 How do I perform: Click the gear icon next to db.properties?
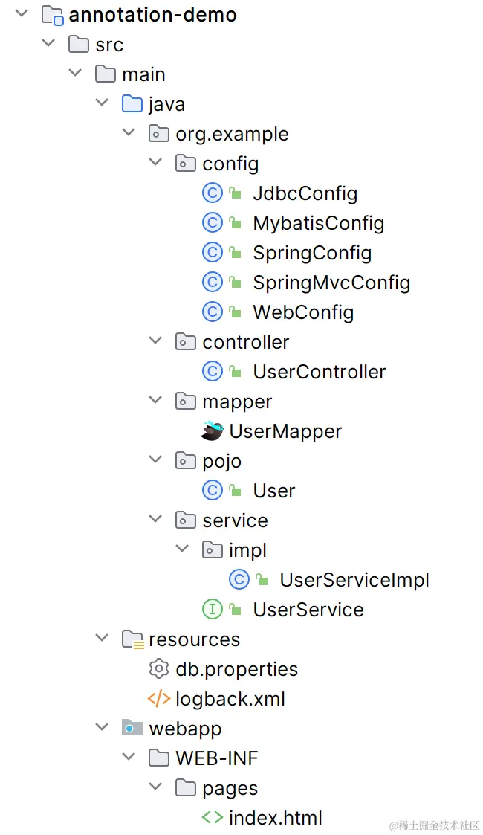click(x=158, y=669)
